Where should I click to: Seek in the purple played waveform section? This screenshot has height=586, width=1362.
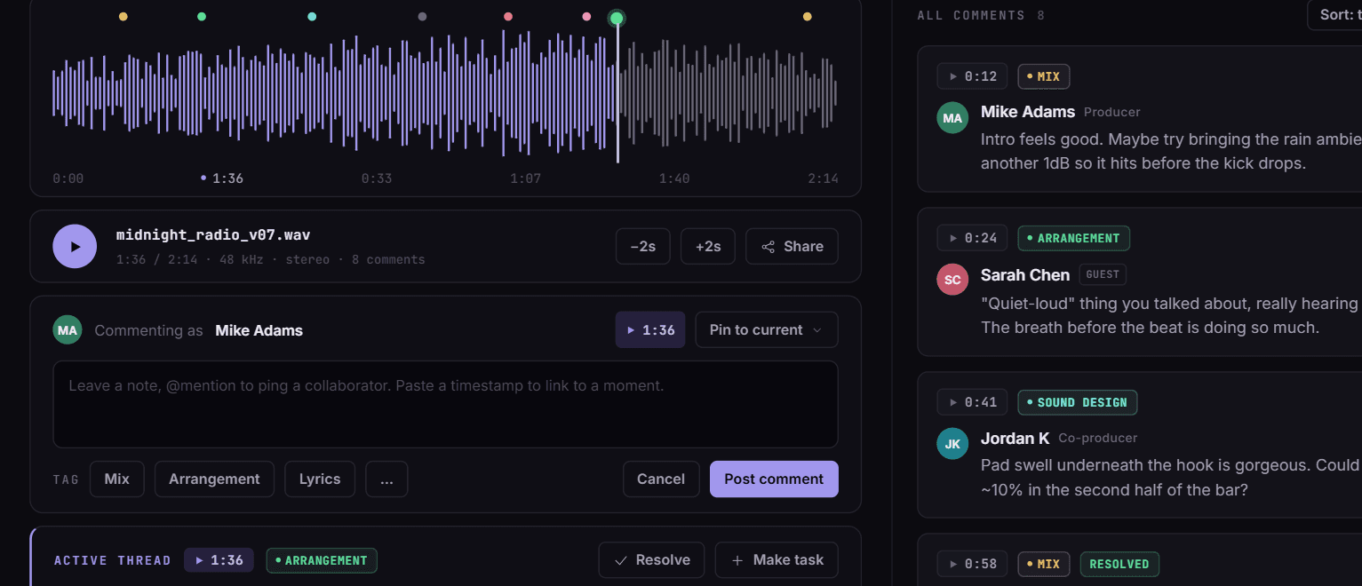[335, 93]
